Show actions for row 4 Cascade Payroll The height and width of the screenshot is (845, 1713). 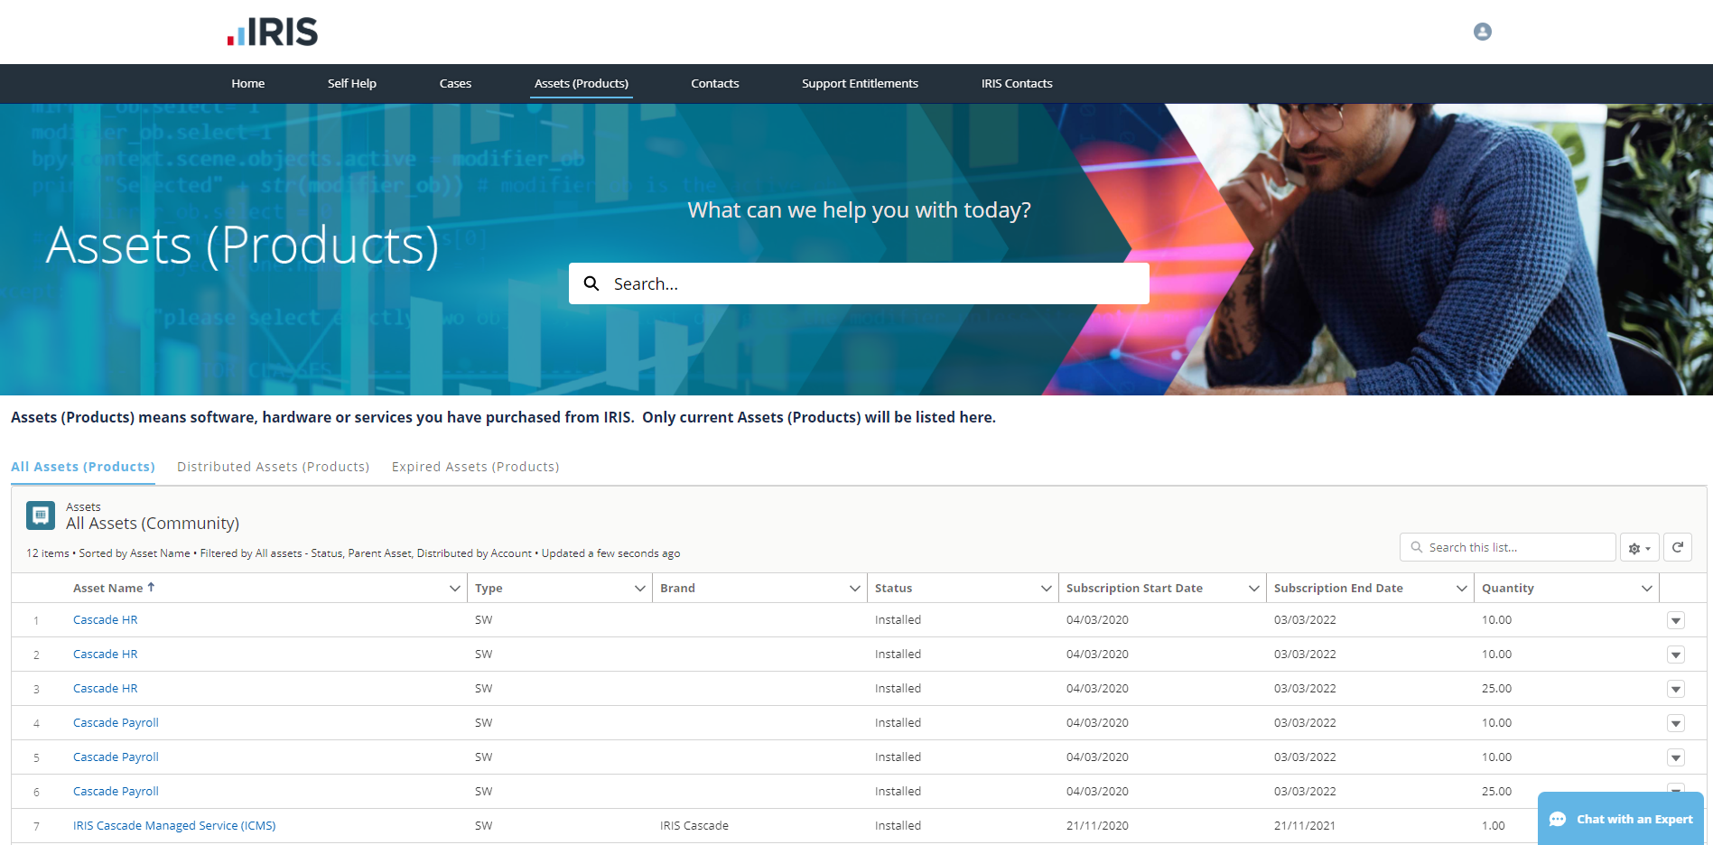point(1676,723)
